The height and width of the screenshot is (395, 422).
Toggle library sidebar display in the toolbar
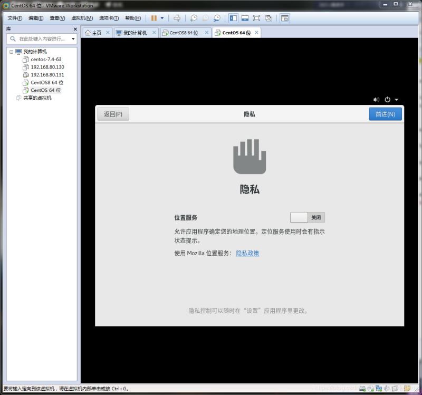click(x=233, y=18)
